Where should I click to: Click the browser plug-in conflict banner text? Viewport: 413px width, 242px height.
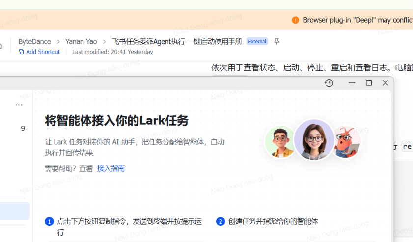(358, 20)
